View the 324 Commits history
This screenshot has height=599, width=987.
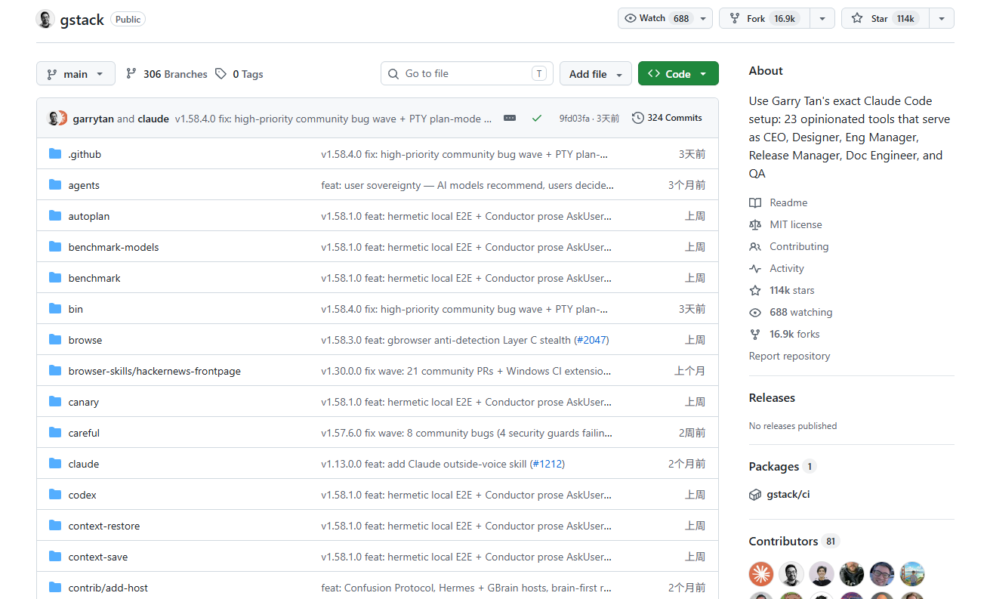[x=667, y=118]
